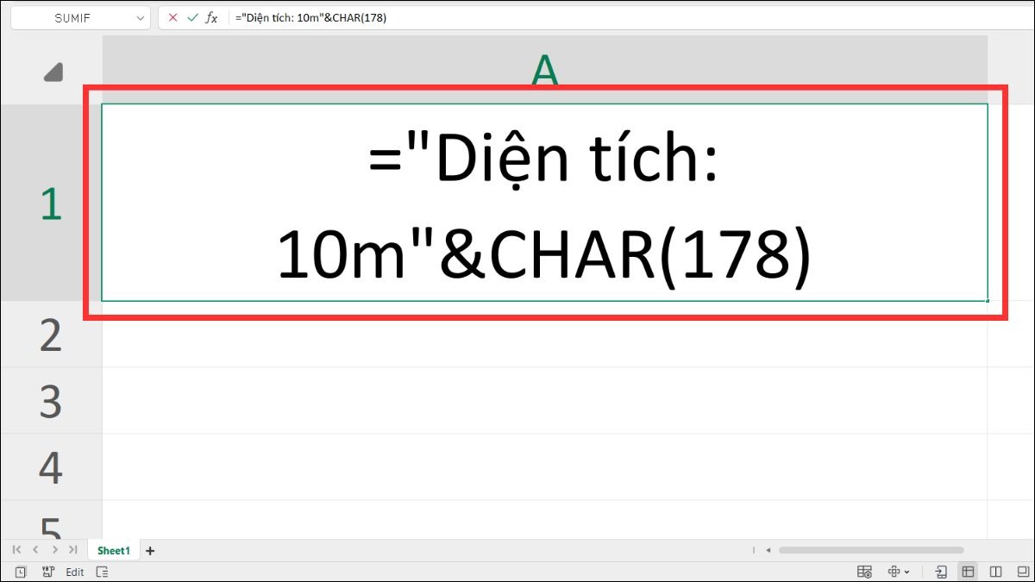This screenshot has width=1035, height=582.
Task: Cancel the formula entry with X icon
Action: point(173,17)
